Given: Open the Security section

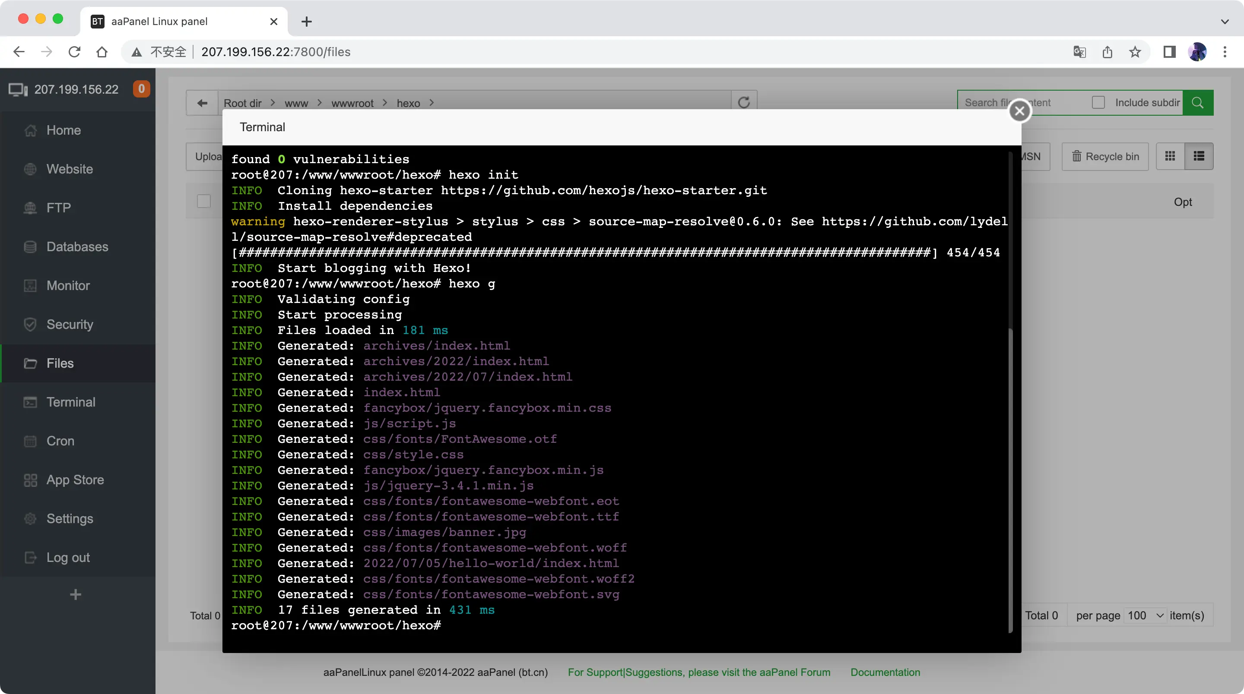Looking at the screenshot, I should 78,324.
